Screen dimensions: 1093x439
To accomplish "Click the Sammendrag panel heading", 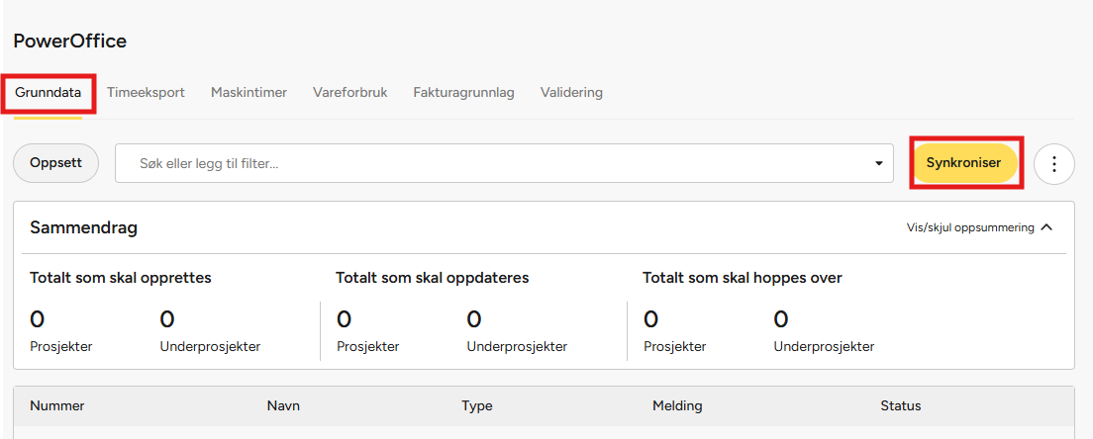I will click(84, 227).
